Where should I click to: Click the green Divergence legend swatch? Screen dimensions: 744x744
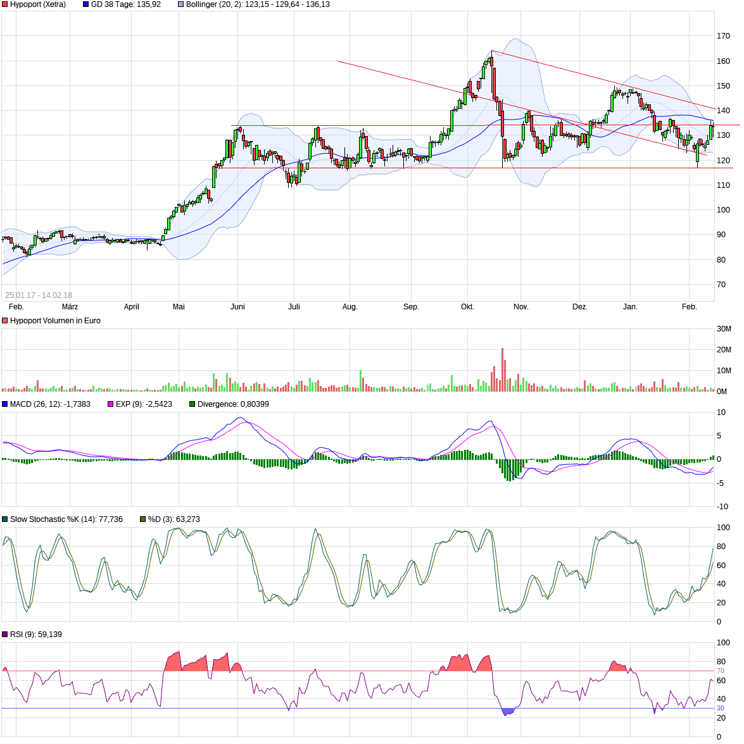click(x=192, y=404)
